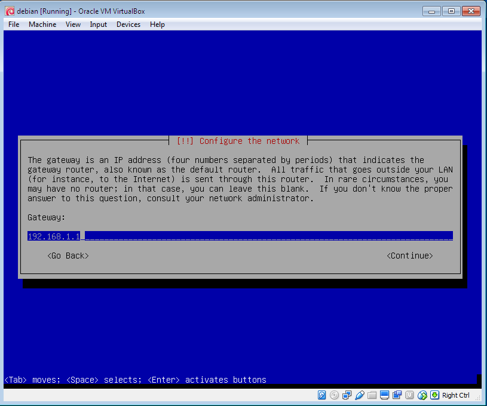The image size is (487, 406).
Task: Click the CPU virtualization chip icon
Action: (409, 395)
